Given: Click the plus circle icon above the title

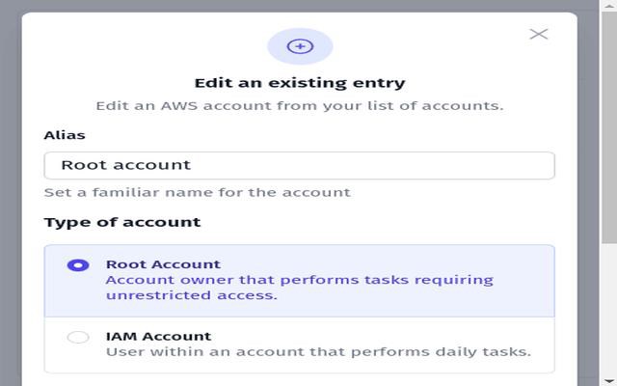Looking at the screenshot, I should coord(300,46).
